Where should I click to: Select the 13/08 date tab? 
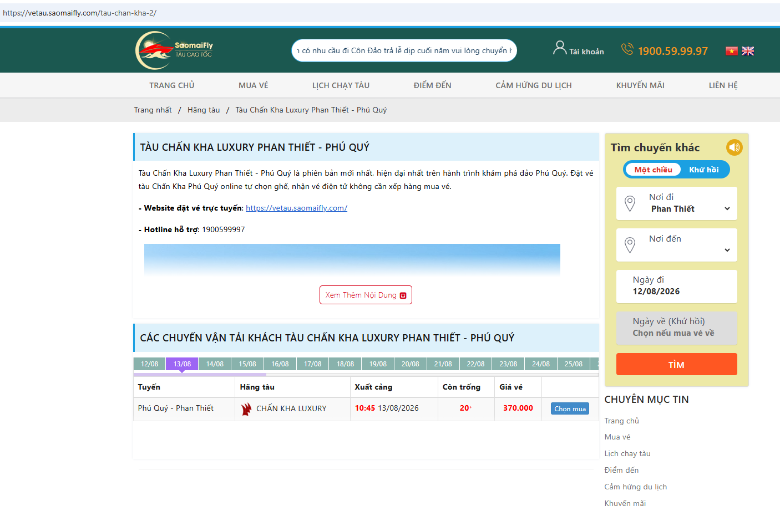coord(182,364)
